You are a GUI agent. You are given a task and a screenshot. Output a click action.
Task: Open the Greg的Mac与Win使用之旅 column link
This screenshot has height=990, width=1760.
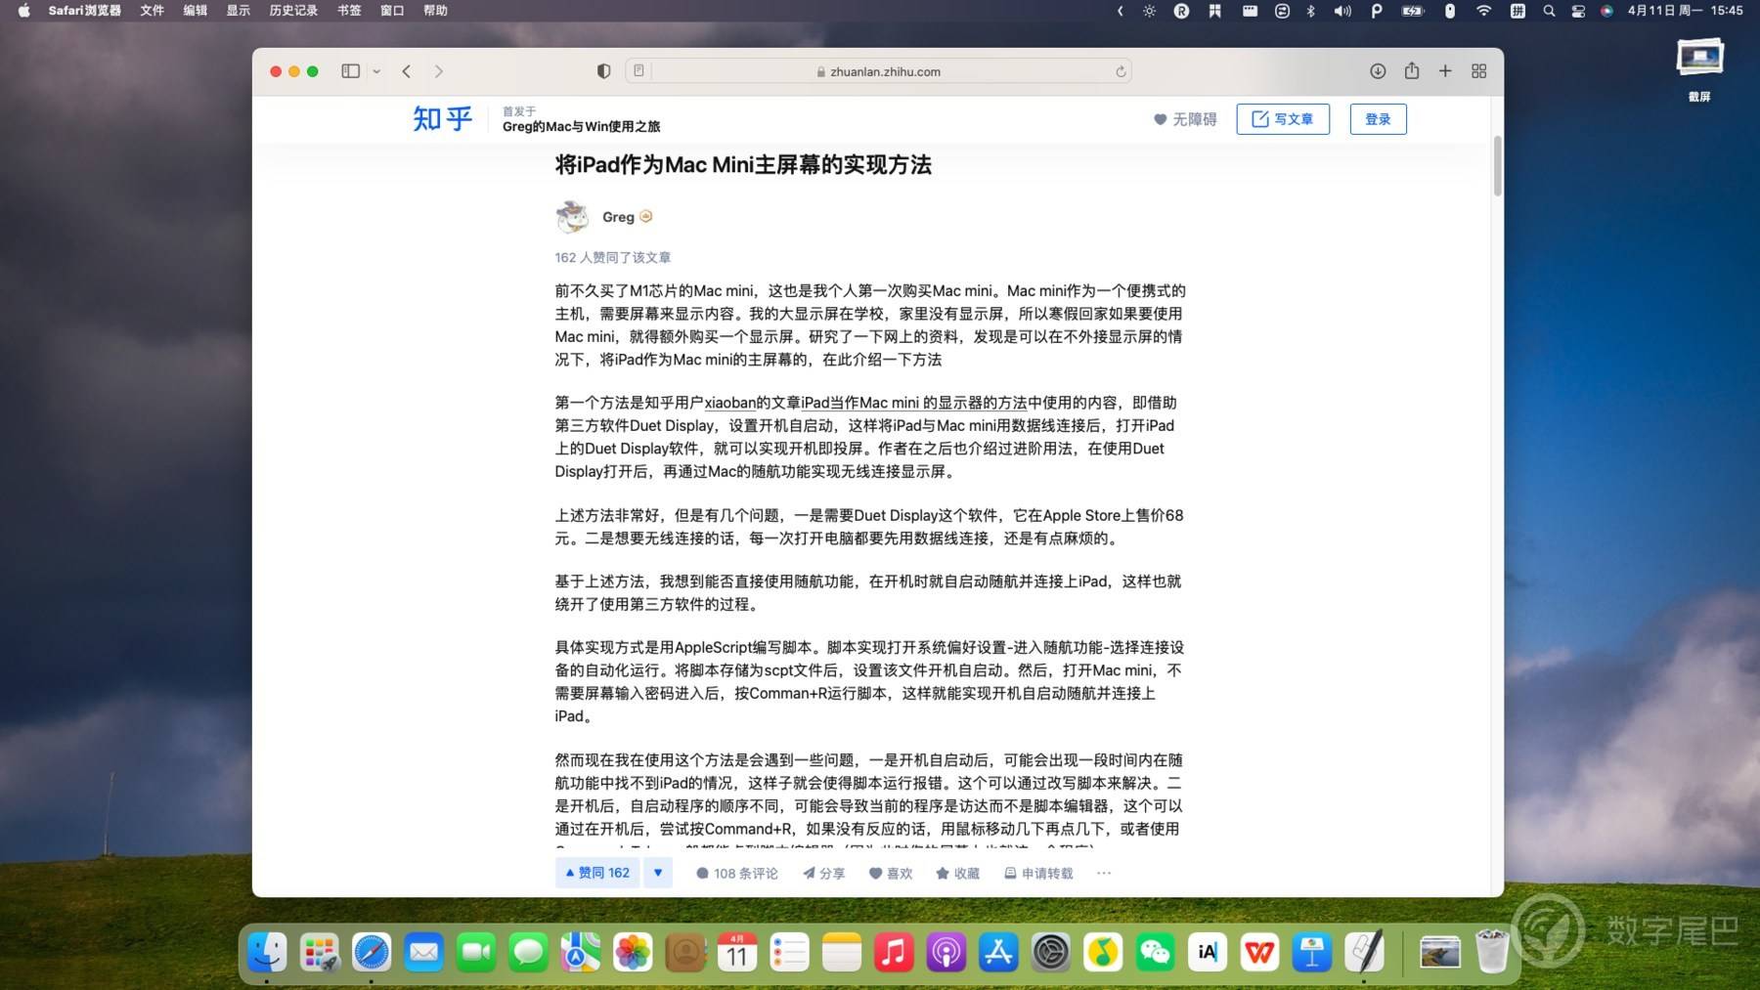[x=581, y=126]
